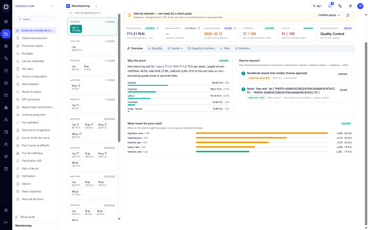368x230 pixels.
Task: Click the Search field in sidebar
Action: click(35, 19)
